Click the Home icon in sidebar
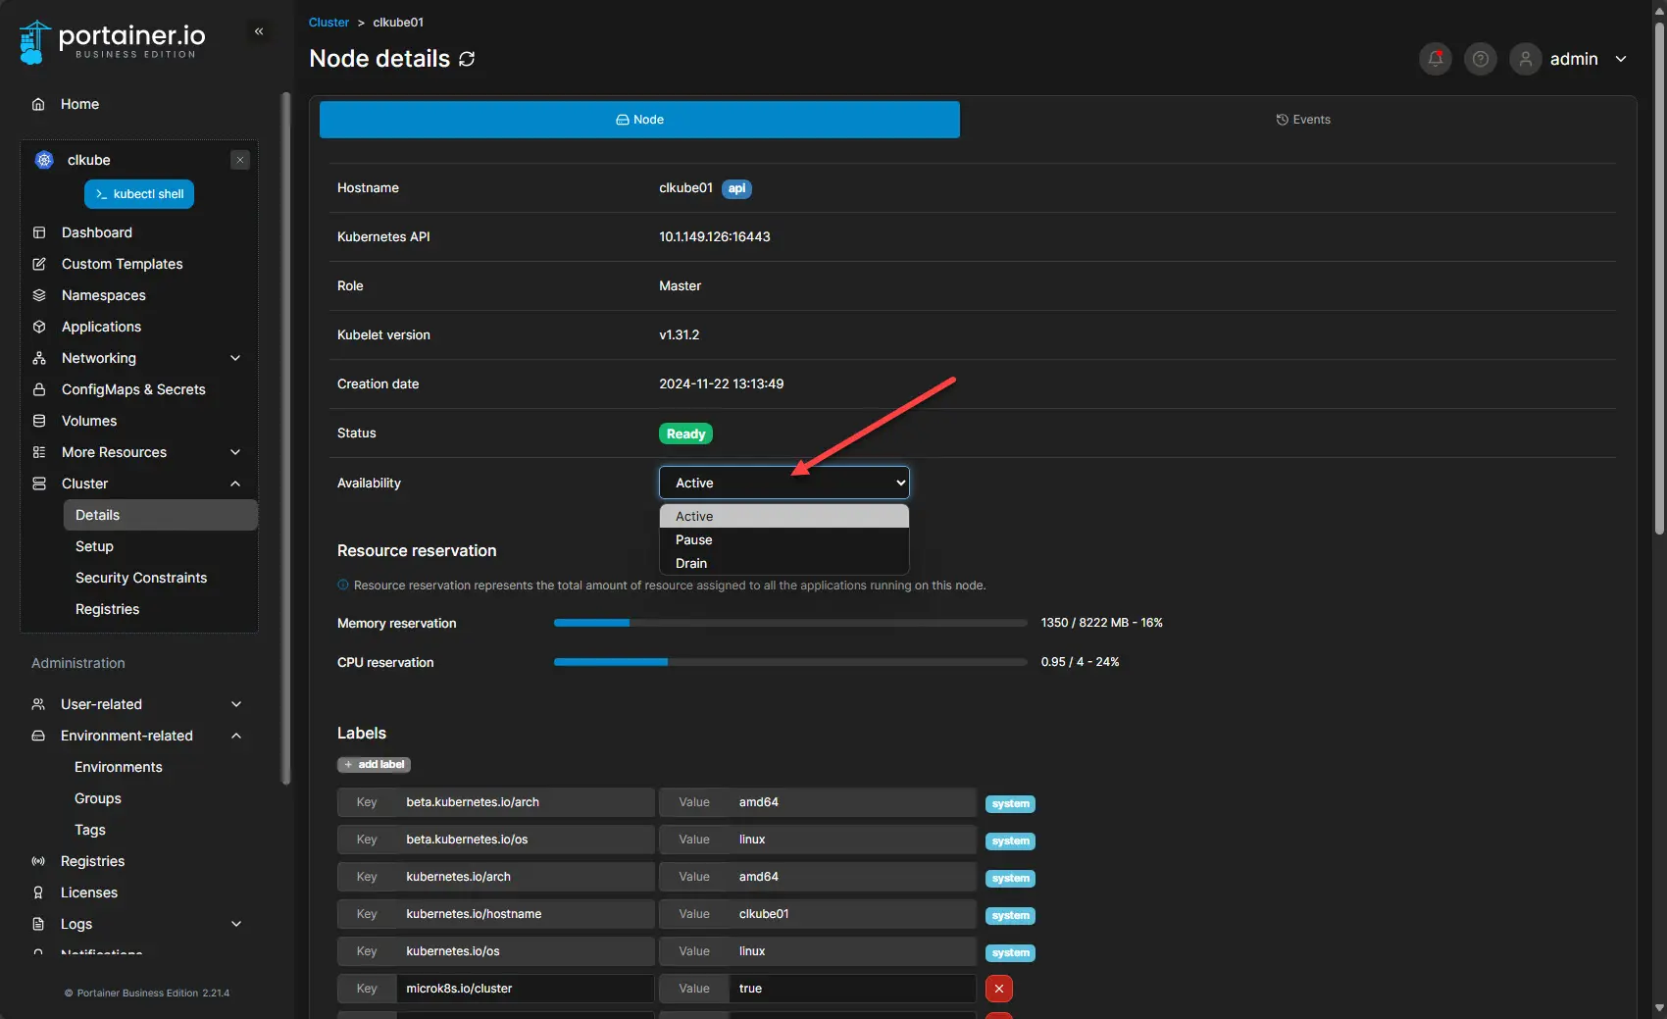1667x1019 pixels. tap(38, 104)
